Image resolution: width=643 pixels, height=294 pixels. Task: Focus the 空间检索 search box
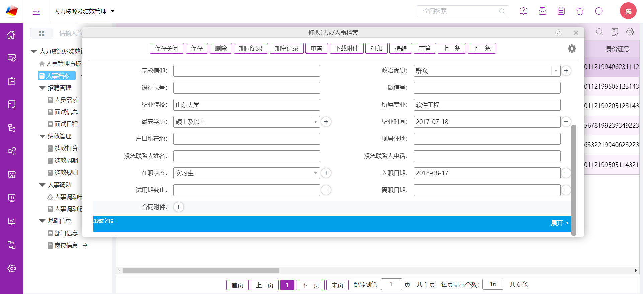coord(462,11)
